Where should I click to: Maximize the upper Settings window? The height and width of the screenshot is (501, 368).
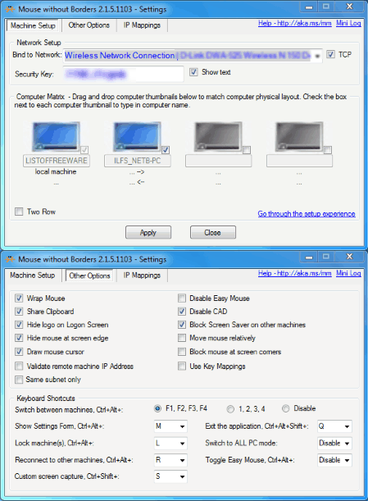pyautogui.click(x=326, y=7)
